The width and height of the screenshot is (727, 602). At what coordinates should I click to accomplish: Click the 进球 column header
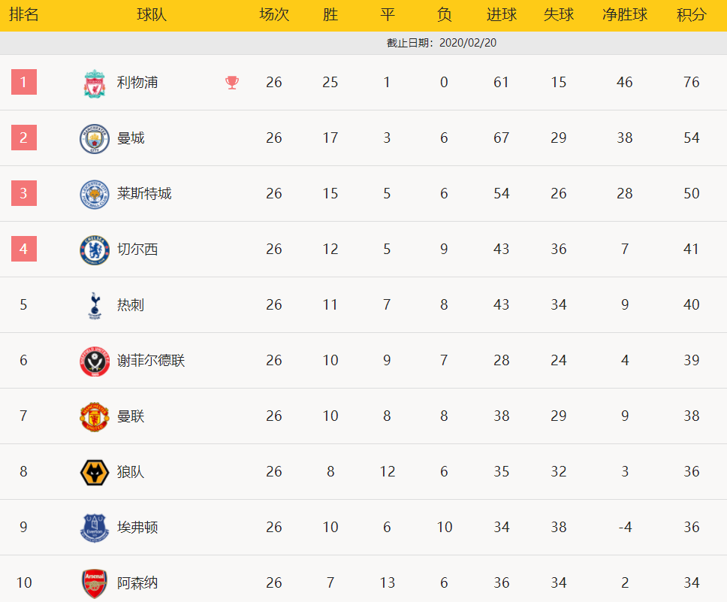[501, 15]
